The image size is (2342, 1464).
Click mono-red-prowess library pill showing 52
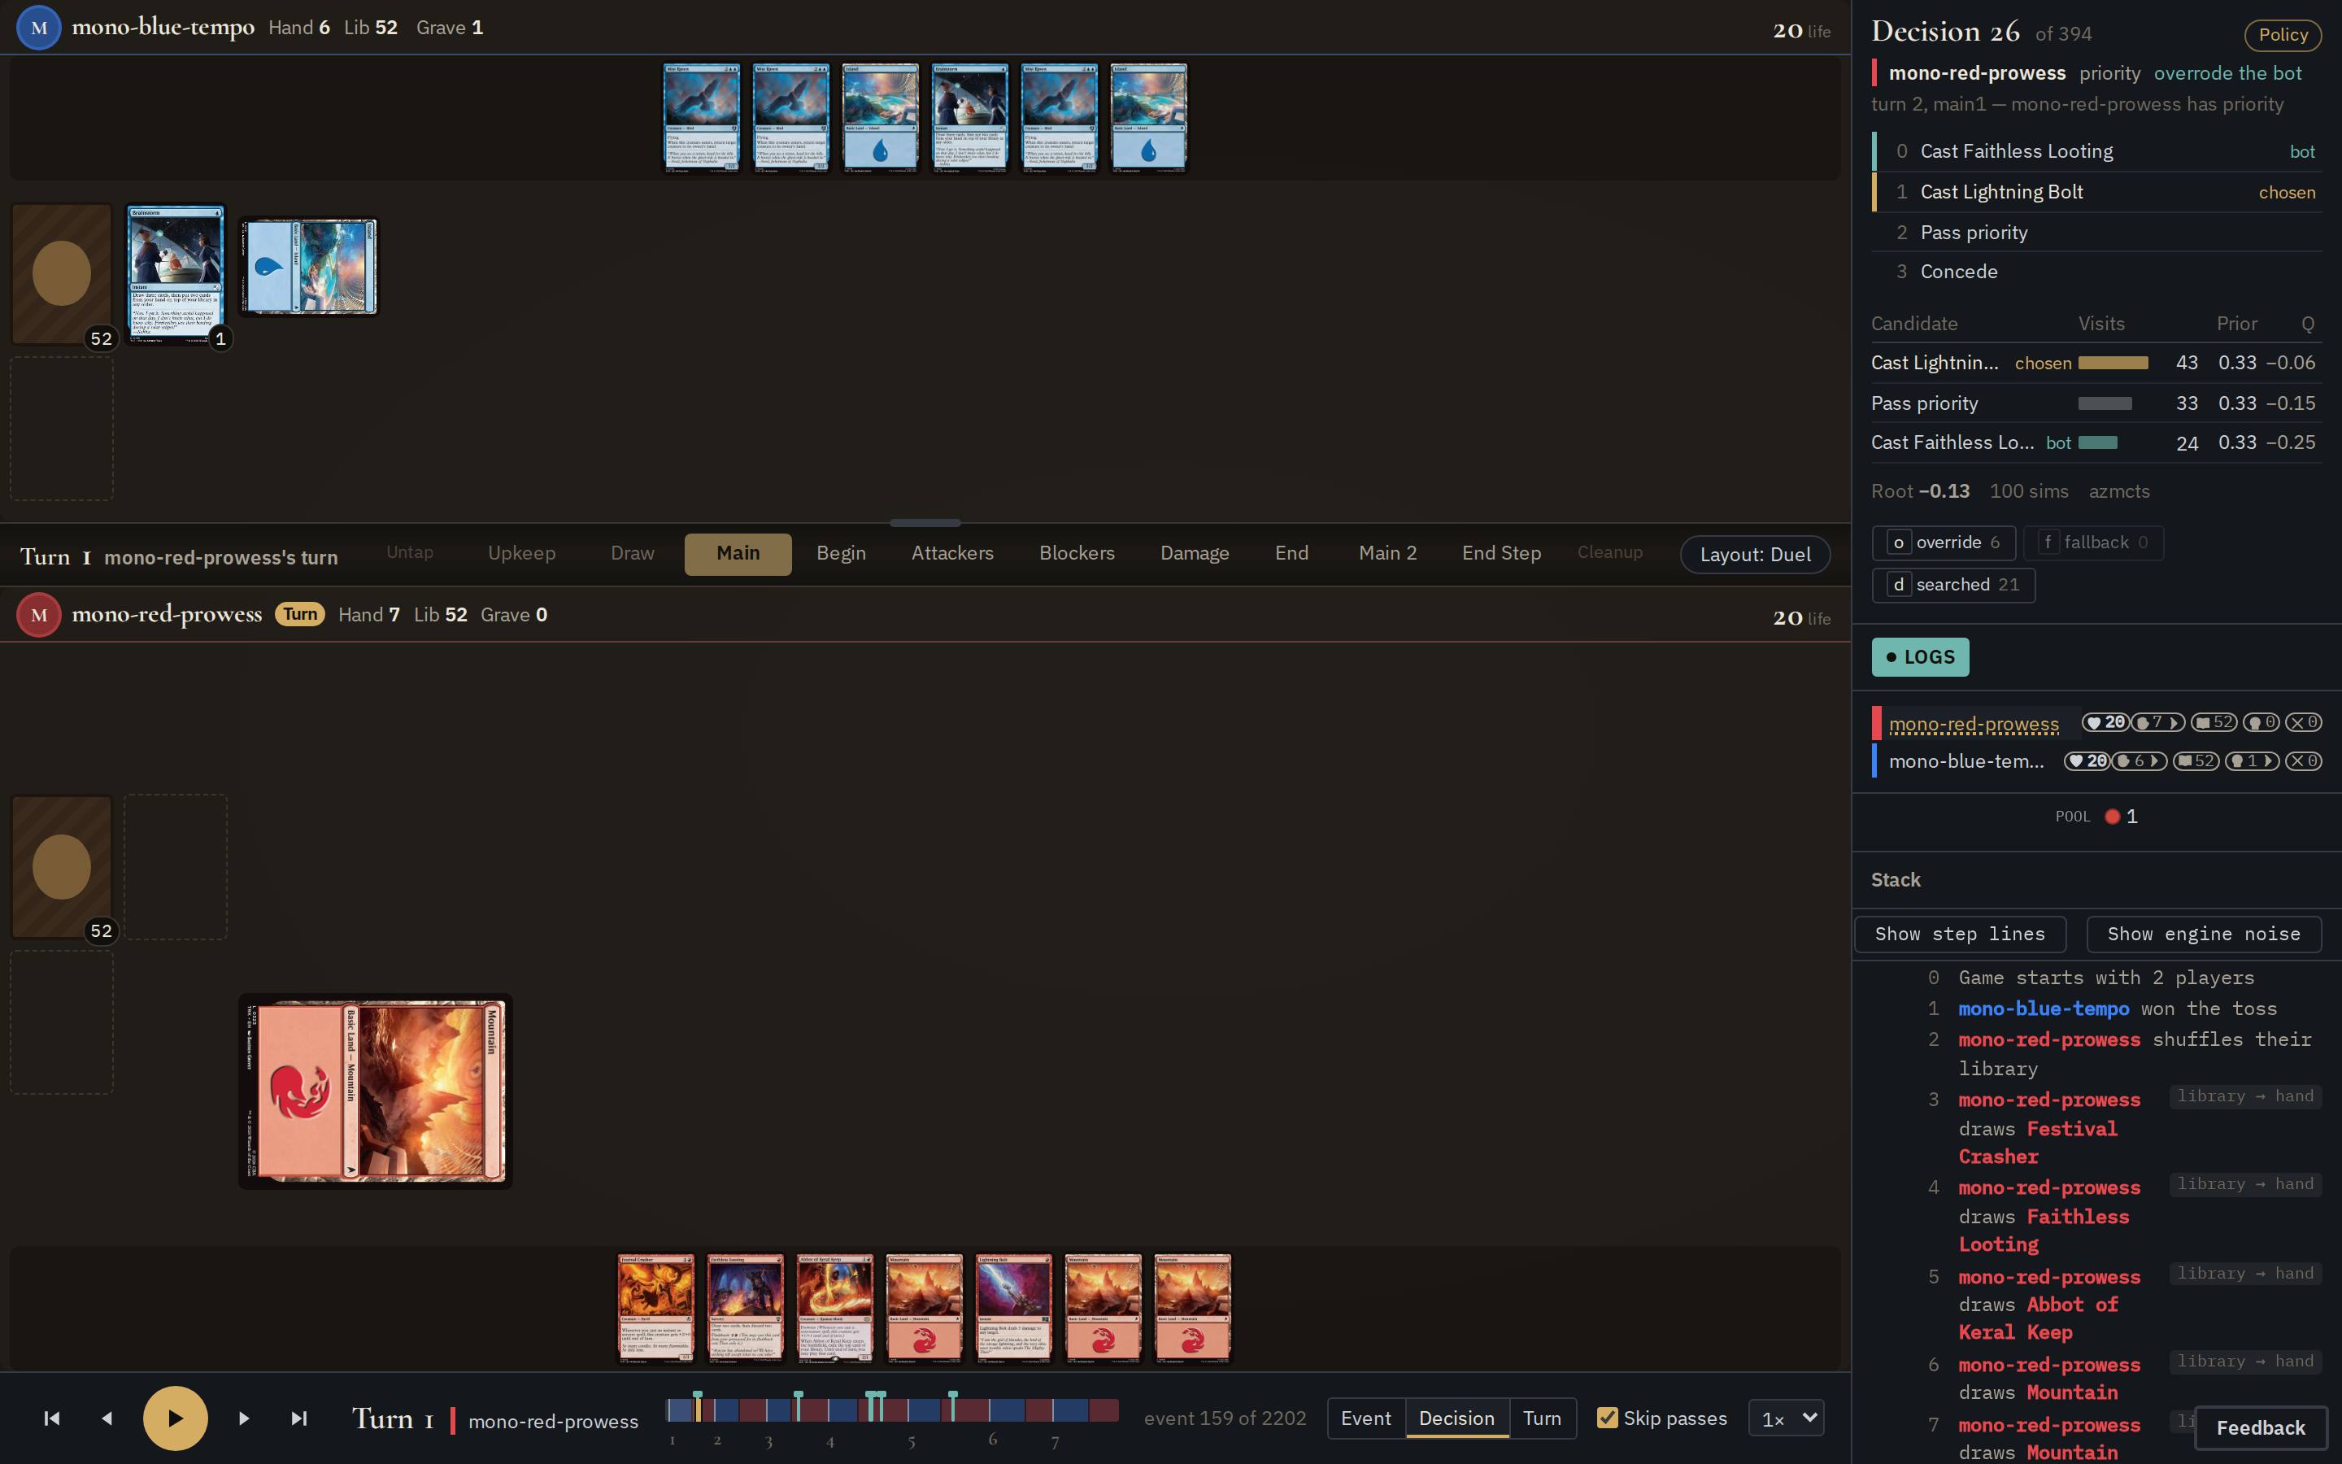pos(2214,722)
